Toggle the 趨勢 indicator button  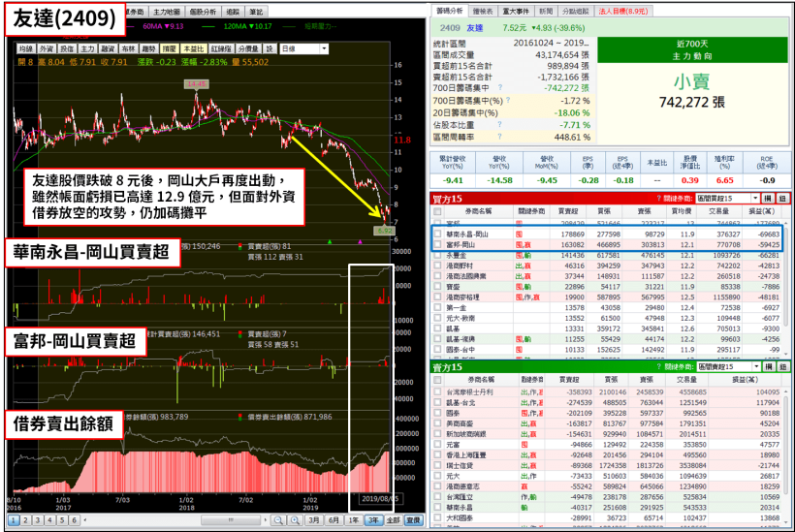(148, 48)
